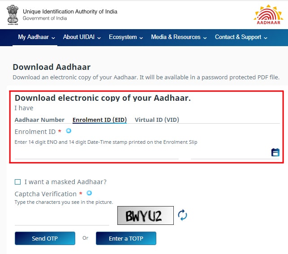Focus the captcha characters input field
The height and width of the screenshot is (254, 288).
[x=62, y=220]
